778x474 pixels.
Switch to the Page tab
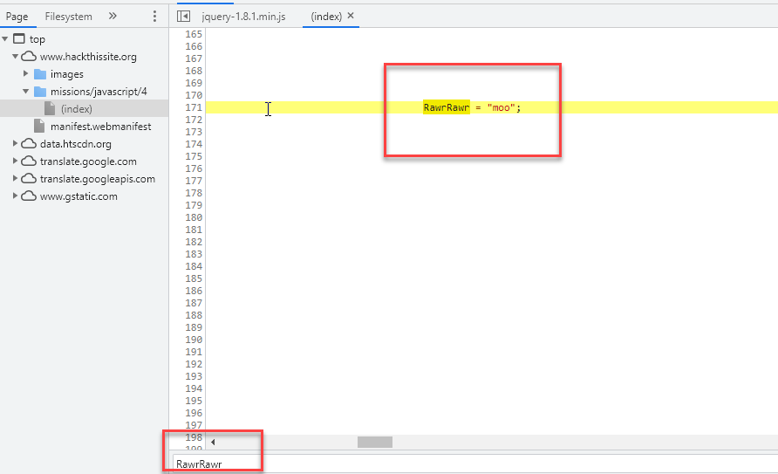pyautogui.click(x=17, y=17)
